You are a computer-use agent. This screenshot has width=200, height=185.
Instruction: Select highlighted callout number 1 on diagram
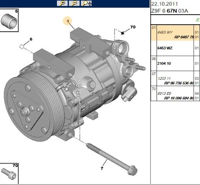pos(68,21)
